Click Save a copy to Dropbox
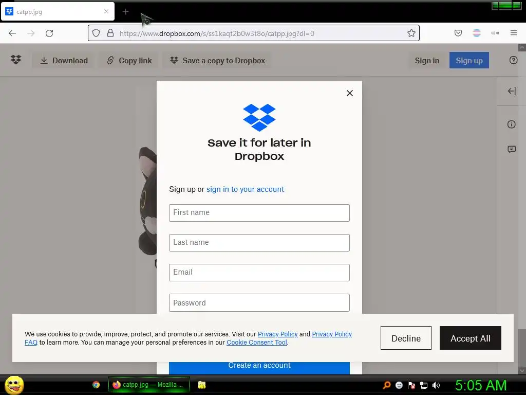 pyautogui.click(x=217, y=61)
